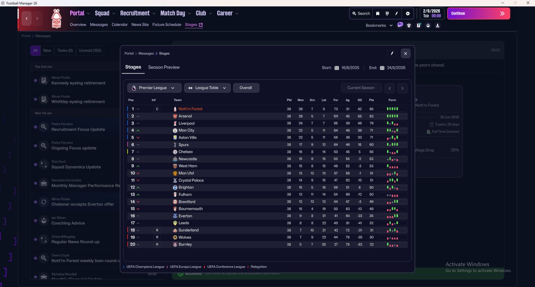Click the Search button
535x287 pixels.
coord(361,13)
